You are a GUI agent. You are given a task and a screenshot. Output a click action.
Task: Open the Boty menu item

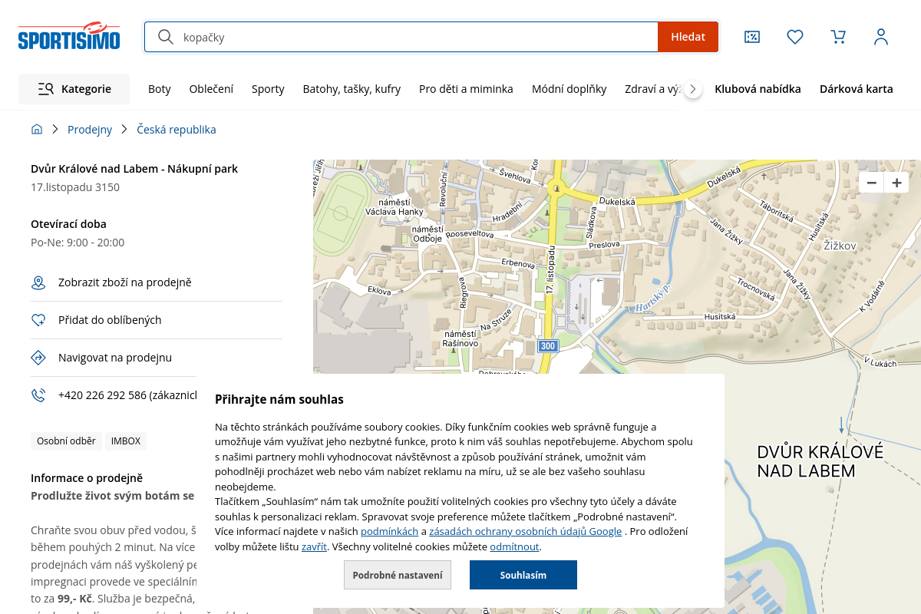(x=160, y=89)
